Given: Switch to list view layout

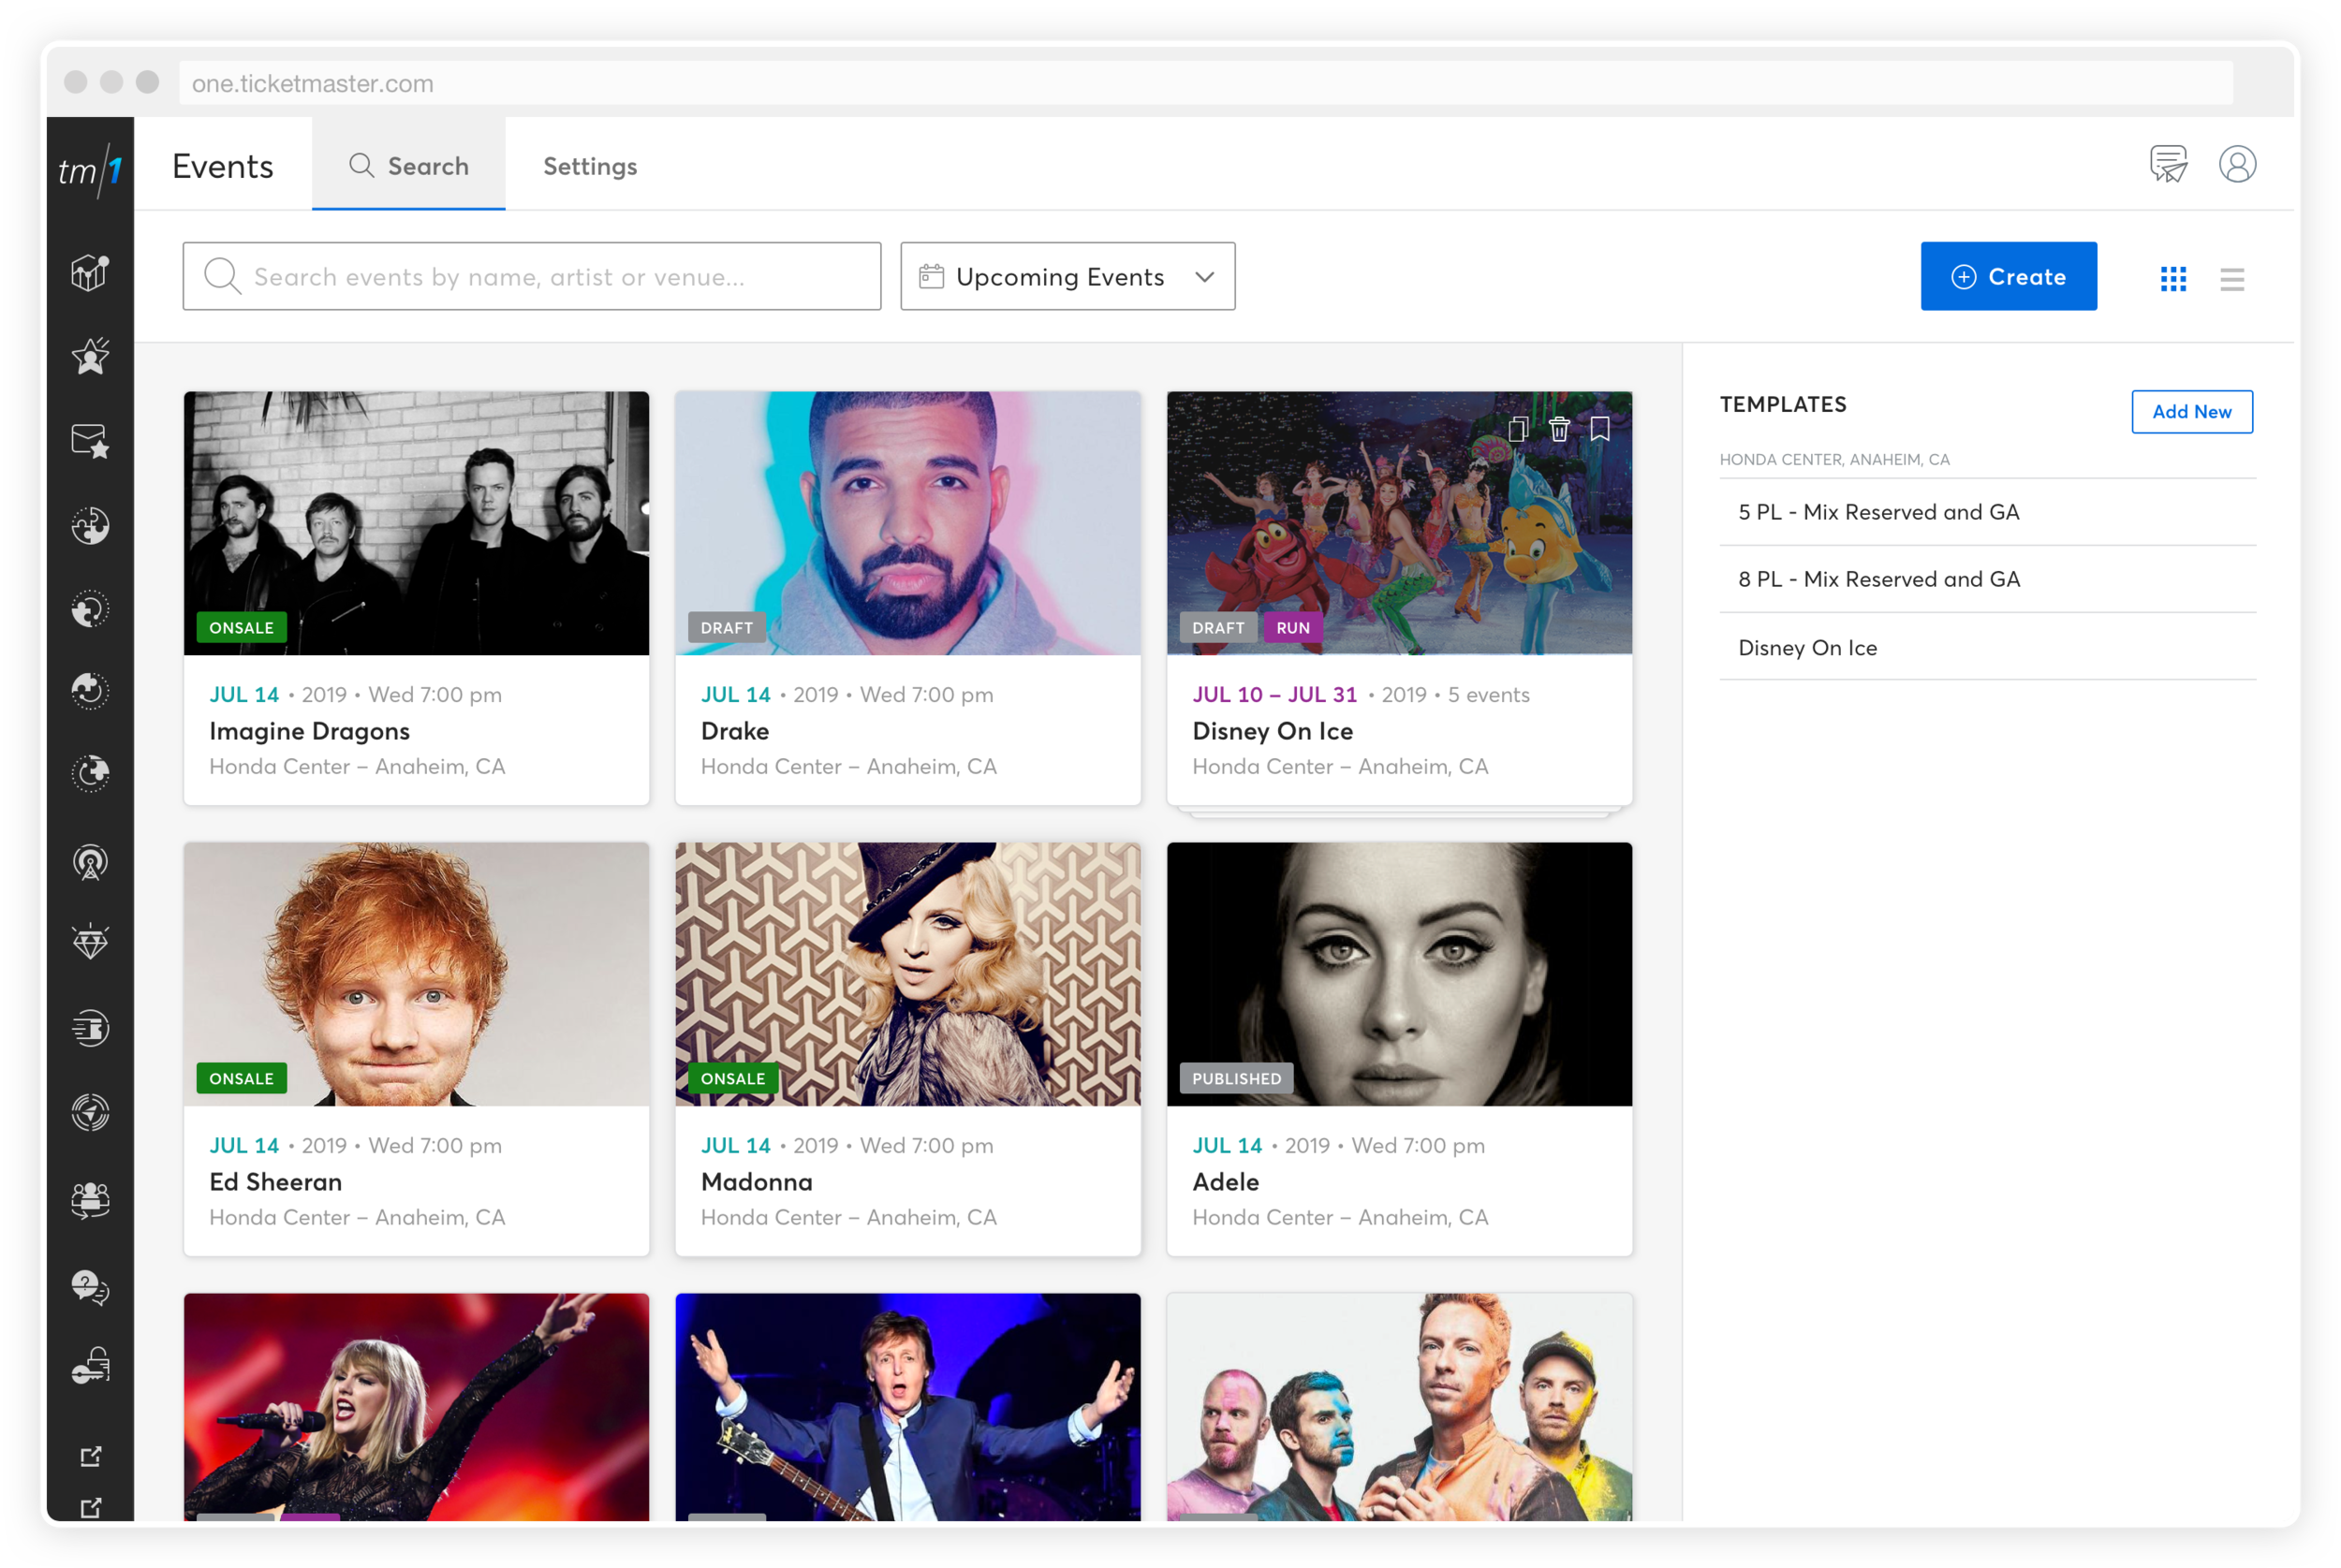Looking at the screenshot, I should (2232, 278).
